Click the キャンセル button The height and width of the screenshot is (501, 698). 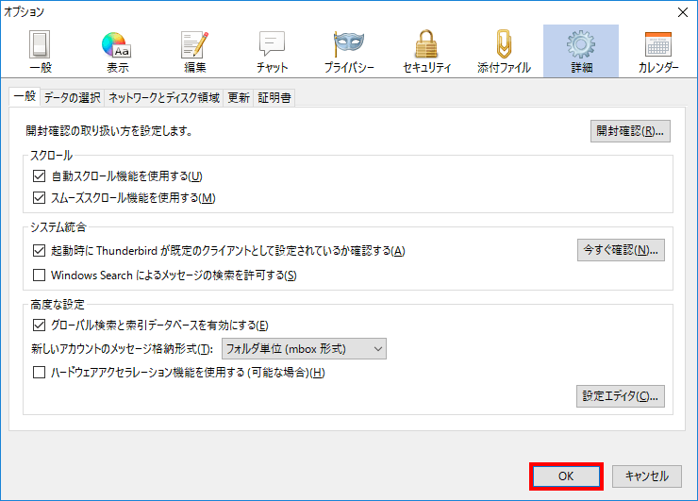(647, 476)
